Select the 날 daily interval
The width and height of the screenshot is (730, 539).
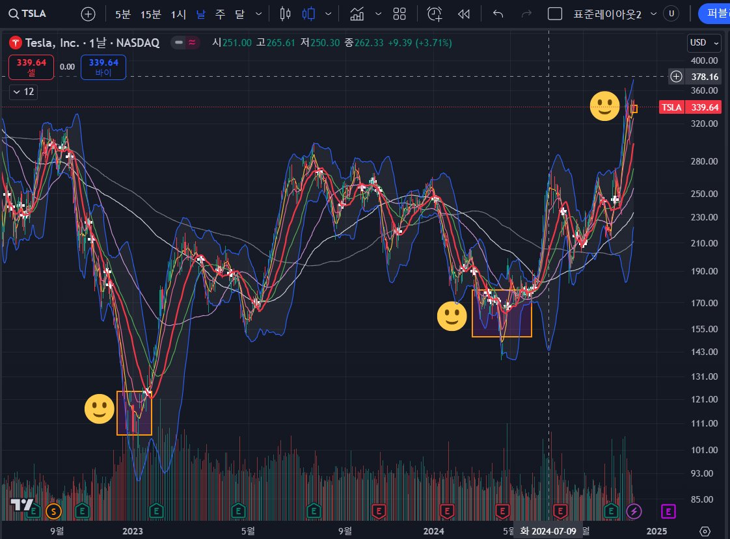[200, 14]
